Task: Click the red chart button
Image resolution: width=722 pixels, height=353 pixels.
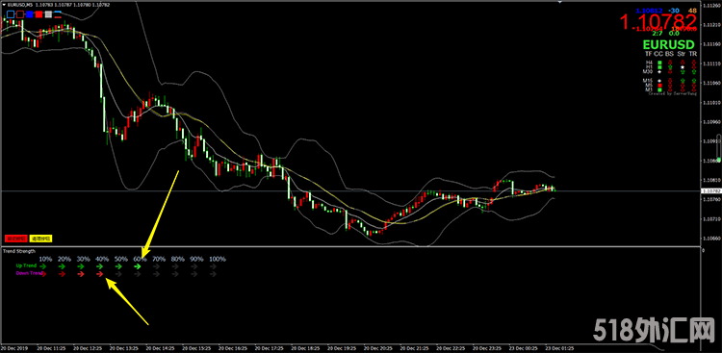Action: (16, 239)
